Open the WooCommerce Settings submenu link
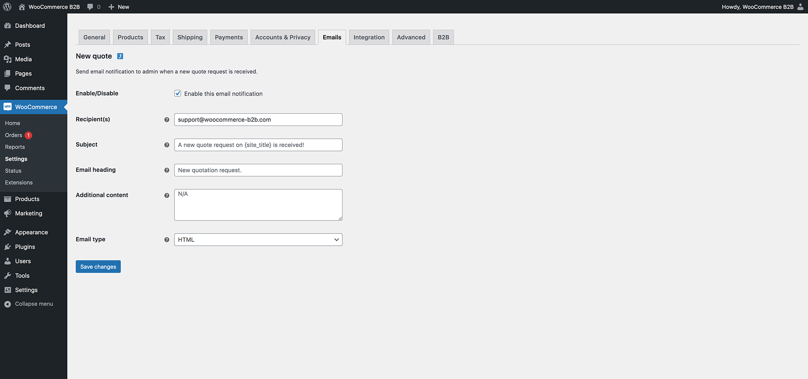808x379 pixels. coord(16,159)
